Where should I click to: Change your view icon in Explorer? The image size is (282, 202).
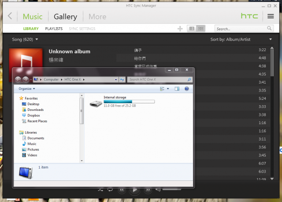(162, 89)
